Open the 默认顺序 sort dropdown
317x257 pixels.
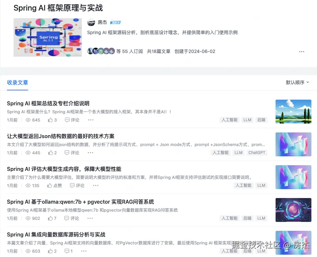297,82
